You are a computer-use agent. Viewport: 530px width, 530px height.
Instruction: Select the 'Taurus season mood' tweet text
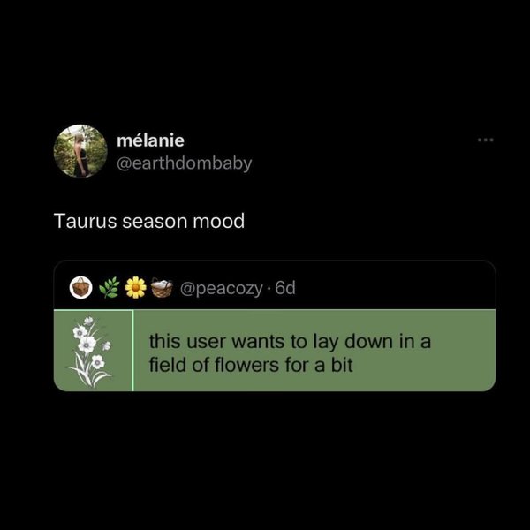point(149,221)
